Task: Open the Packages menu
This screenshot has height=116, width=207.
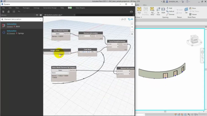Action: coord(26,8)
